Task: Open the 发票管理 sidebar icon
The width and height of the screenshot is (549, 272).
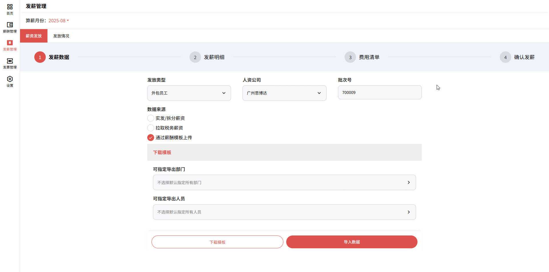Action: [x=10, y=63]
